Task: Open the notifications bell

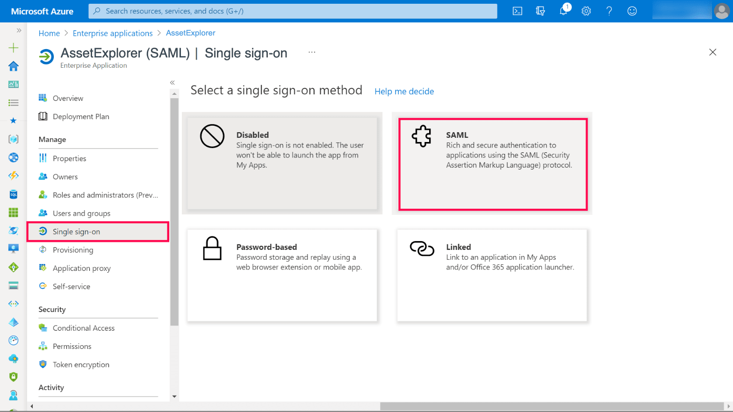Action: 563,11
